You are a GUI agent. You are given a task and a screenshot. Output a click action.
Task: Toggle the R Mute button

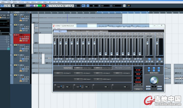click(160, 89)
